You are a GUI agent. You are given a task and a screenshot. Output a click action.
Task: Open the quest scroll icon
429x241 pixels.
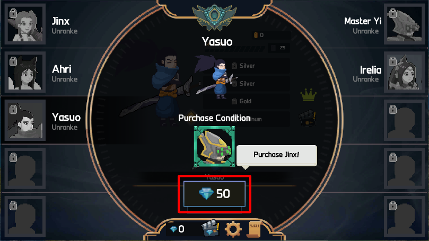pos(254,229)
